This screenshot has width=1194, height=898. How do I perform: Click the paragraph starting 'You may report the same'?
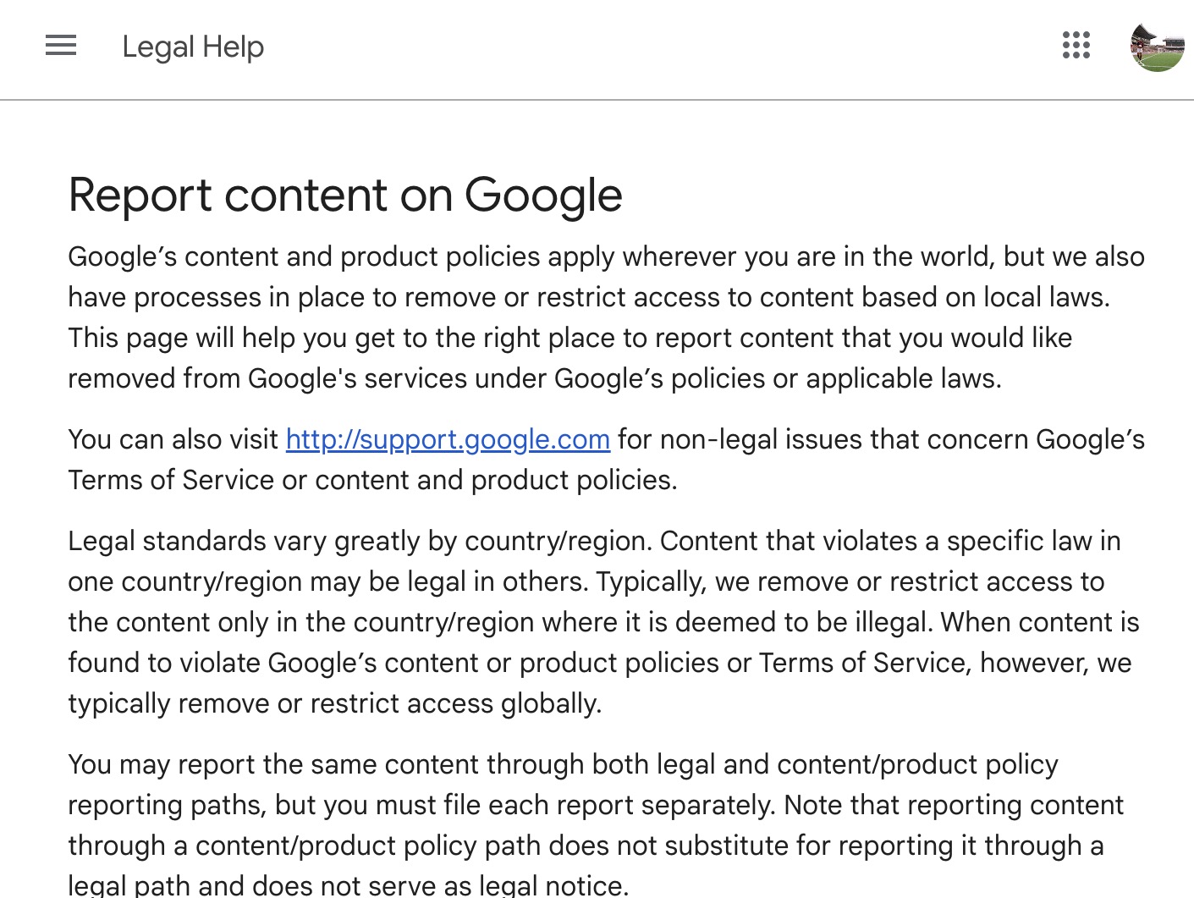pos(596,825)
